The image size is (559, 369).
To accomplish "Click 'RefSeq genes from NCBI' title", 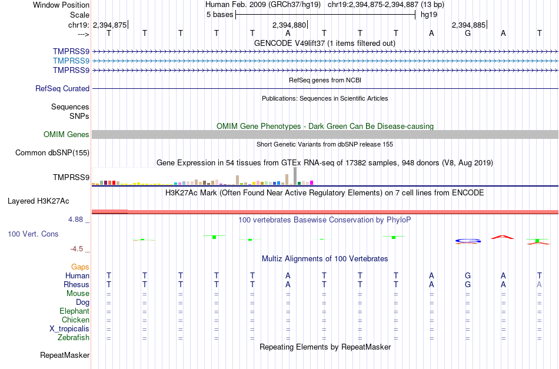I will tap(325, 80).
